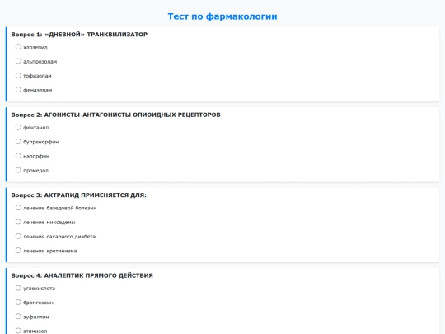Viewport: 445px width, 334px height.
Task: Pick лечения сахарного диабета option
Action: tap(18, 237)
